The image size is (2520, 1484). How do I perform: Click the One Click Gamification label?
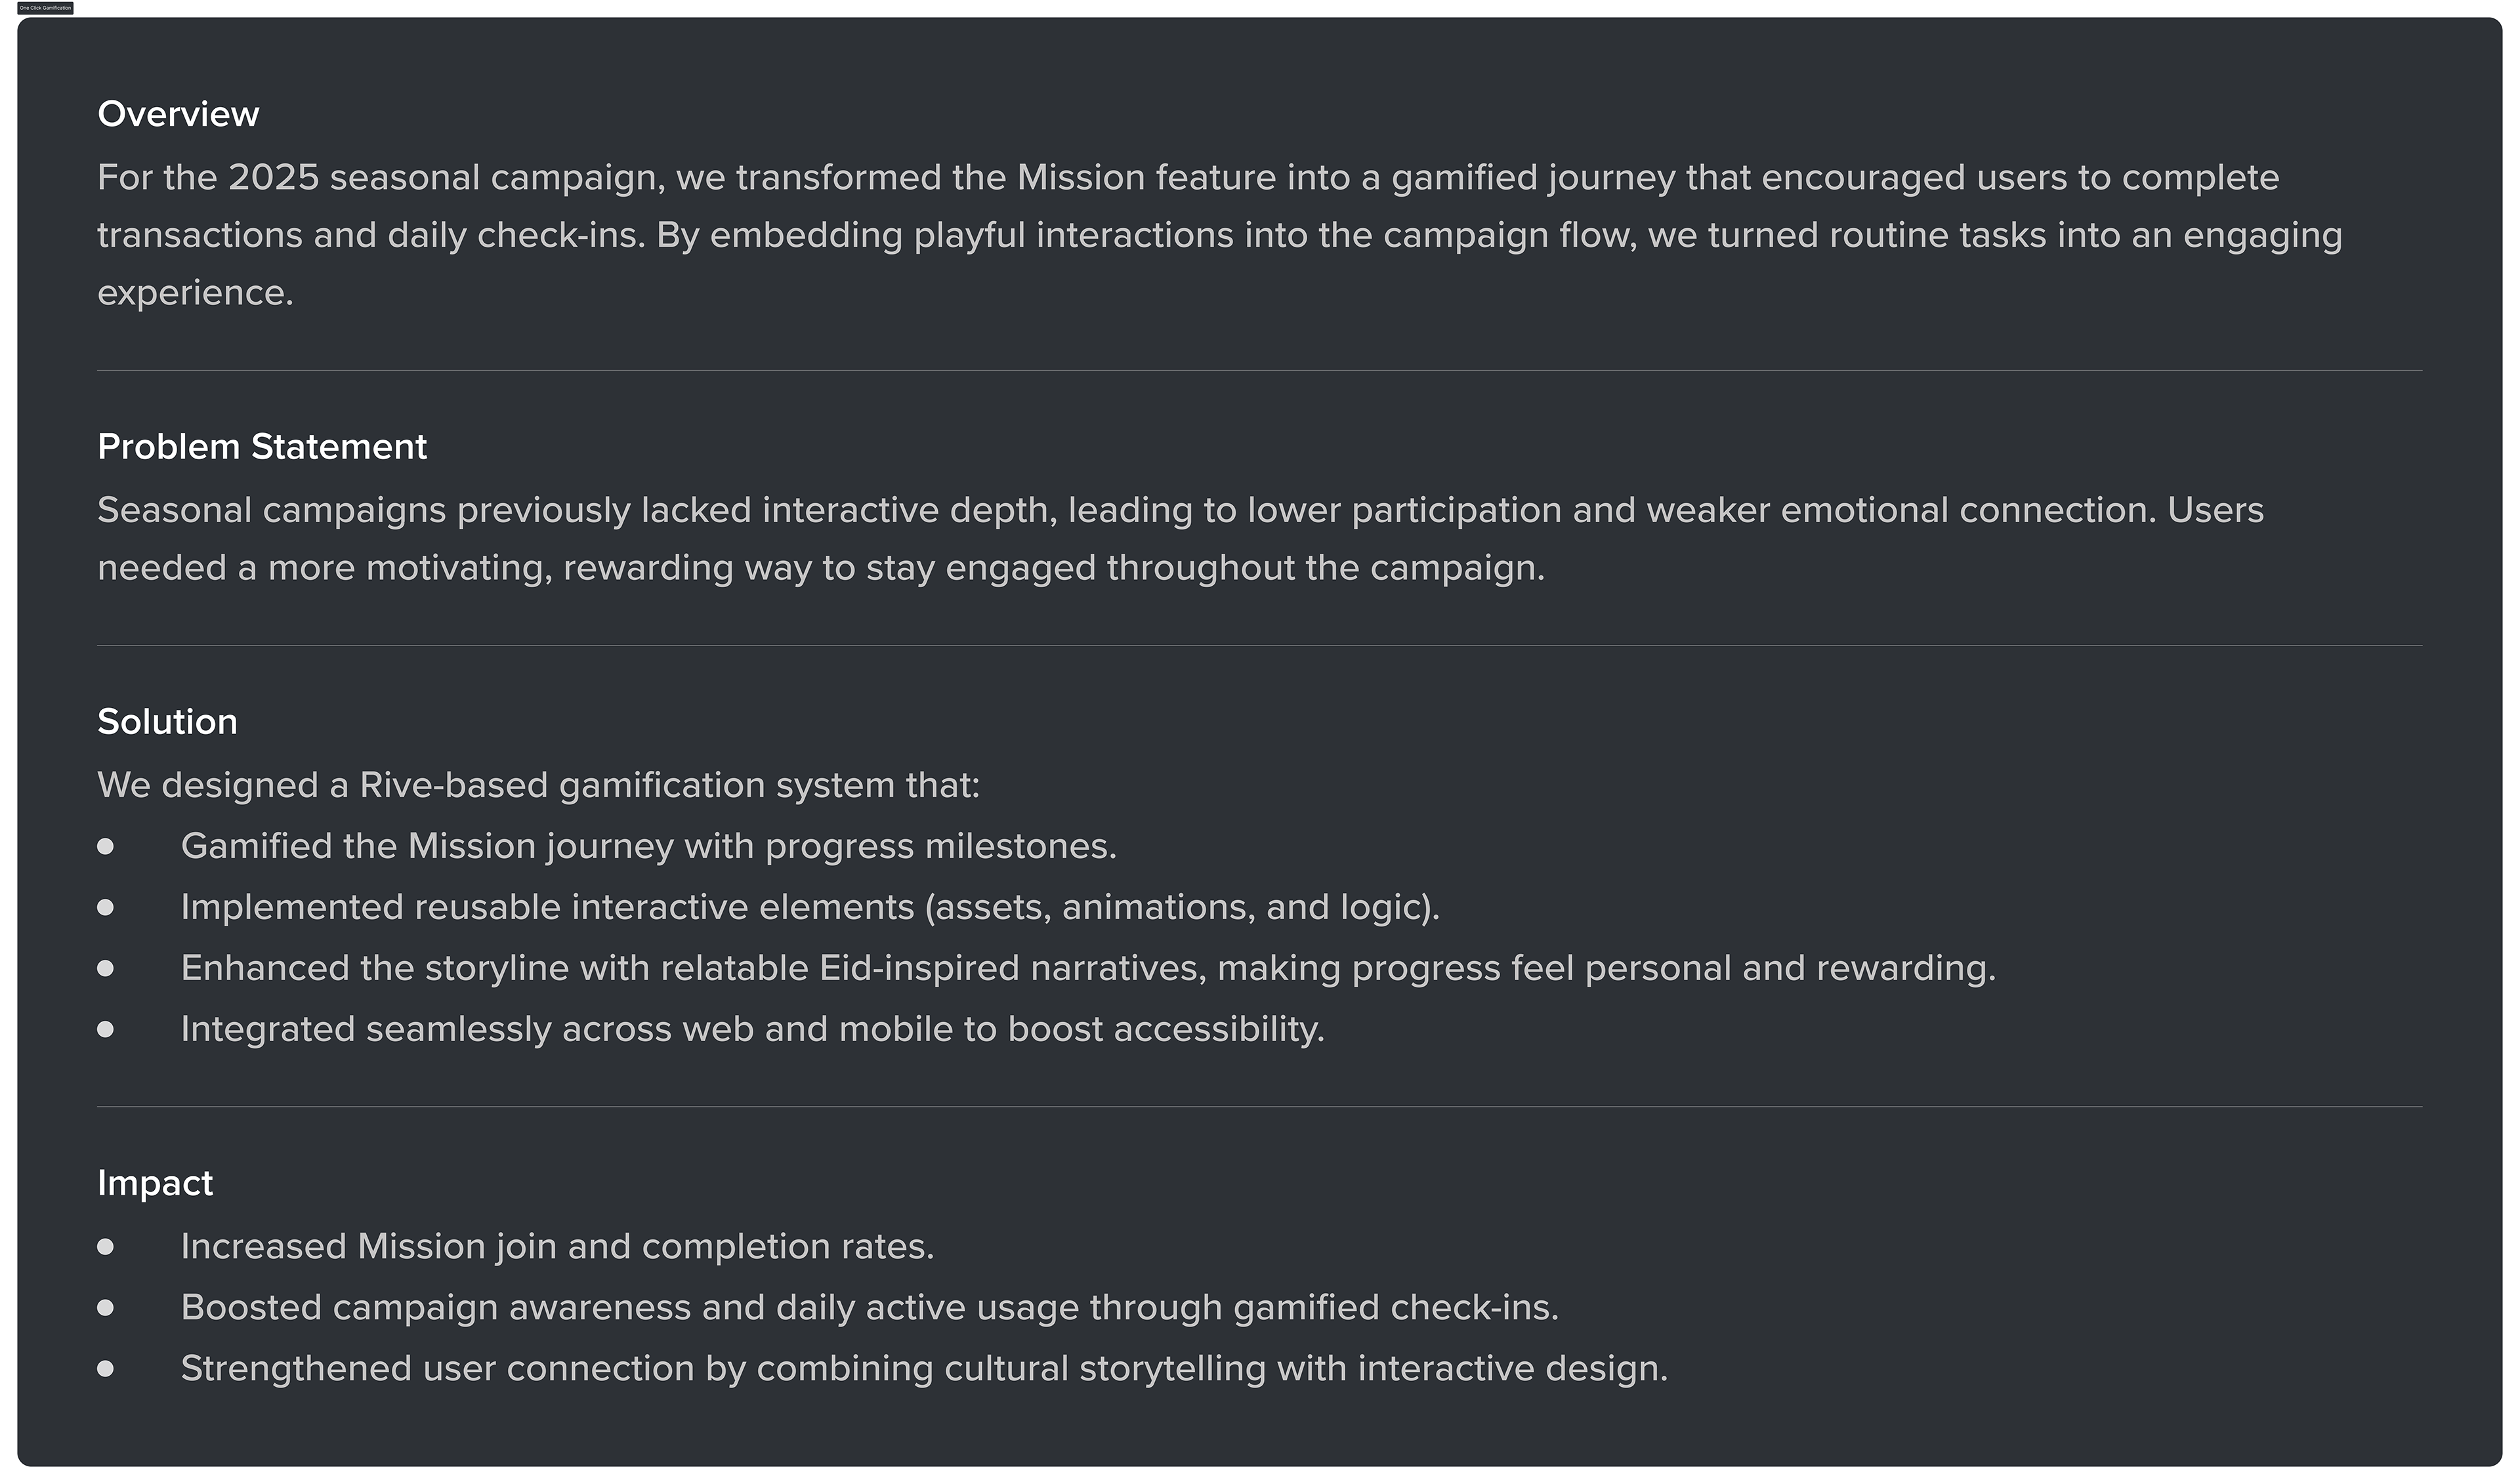tap(45, 8)
